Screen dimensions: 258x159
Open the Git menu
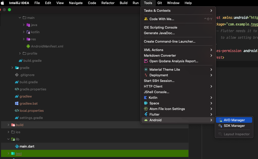[x=159, y=3]
